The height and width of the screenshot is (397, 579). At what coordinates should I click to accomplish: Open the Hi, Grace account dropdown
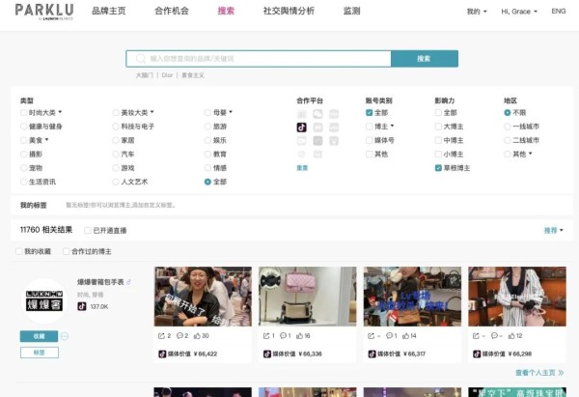coord(519,12)
